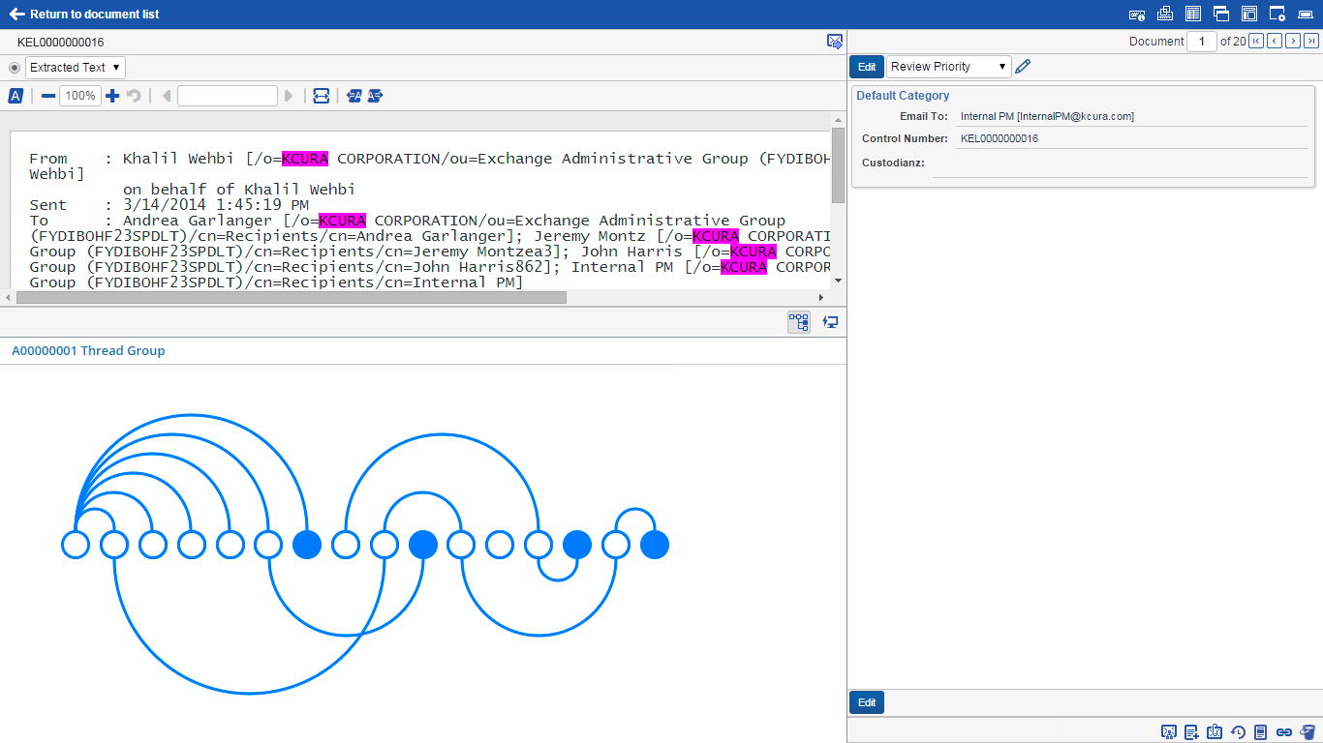Click the first email node in thread diagram
This screenshot has height=743, width=1323.
pyautogui.click(x=76, y=545)
